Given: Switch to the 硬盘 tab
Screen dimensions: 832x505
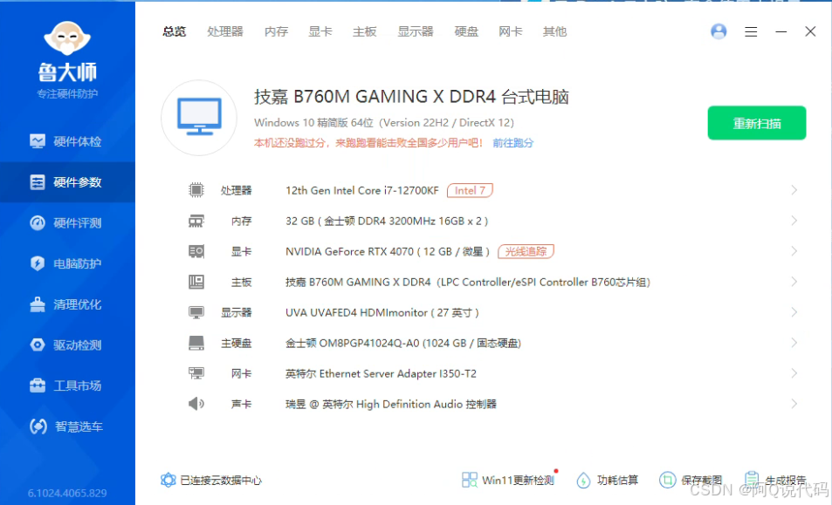Looking at the screenshot, I should click(466, 31).
